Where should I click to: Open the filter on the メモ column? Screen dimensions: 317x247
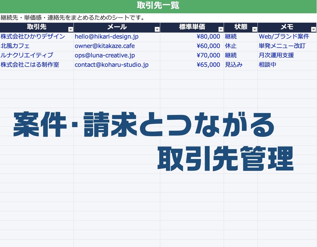(314, 29)
